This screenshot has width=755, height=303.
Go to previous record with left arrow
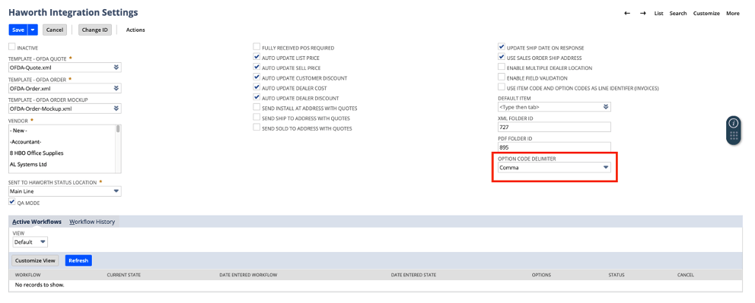[x=627, y=14]
